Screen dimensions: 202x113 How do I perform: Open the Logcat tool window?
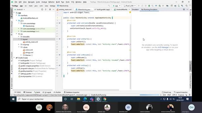tap(47, 92)
